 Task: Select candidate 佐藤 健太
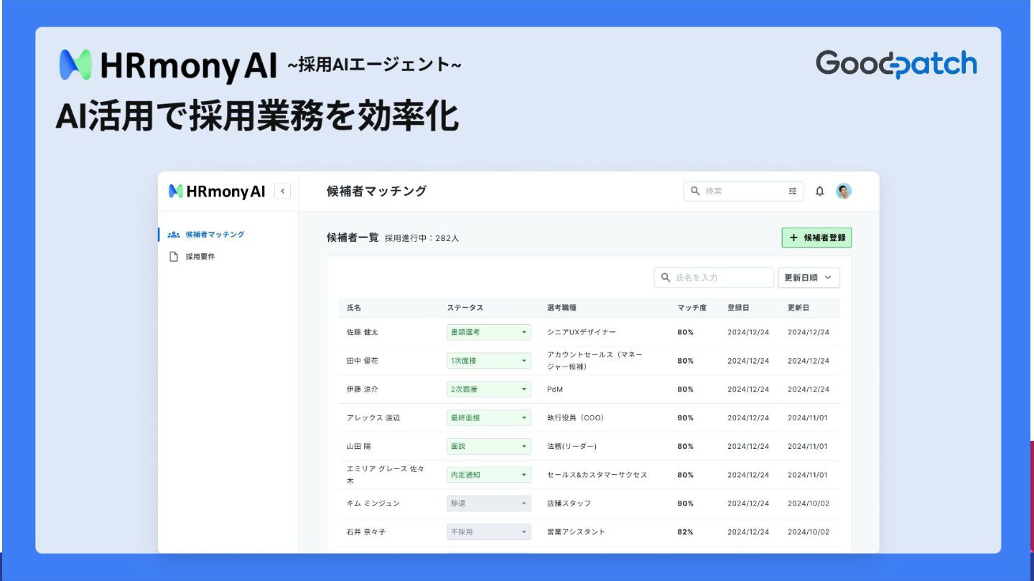[362, 332]
